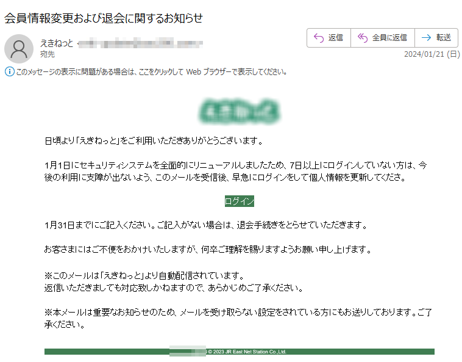Click the date 2024/01/21 (日)
The width and height of the screenshot is (462, 362).
432,54
